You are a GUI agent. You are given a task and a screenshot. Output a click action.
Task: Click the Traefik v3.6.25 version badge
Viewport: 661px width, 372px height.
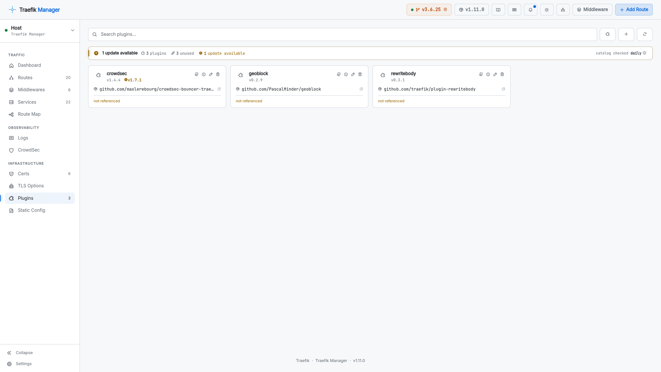pyautogui.click(x=429, y=10)
